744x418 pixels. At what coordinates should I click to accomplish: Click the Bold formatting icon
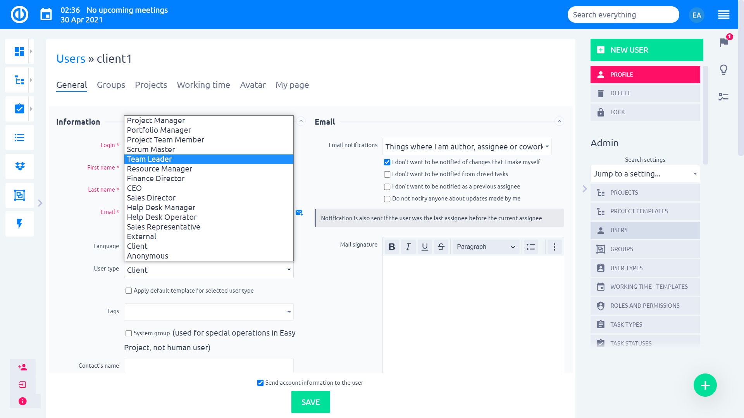pos(392,247)
